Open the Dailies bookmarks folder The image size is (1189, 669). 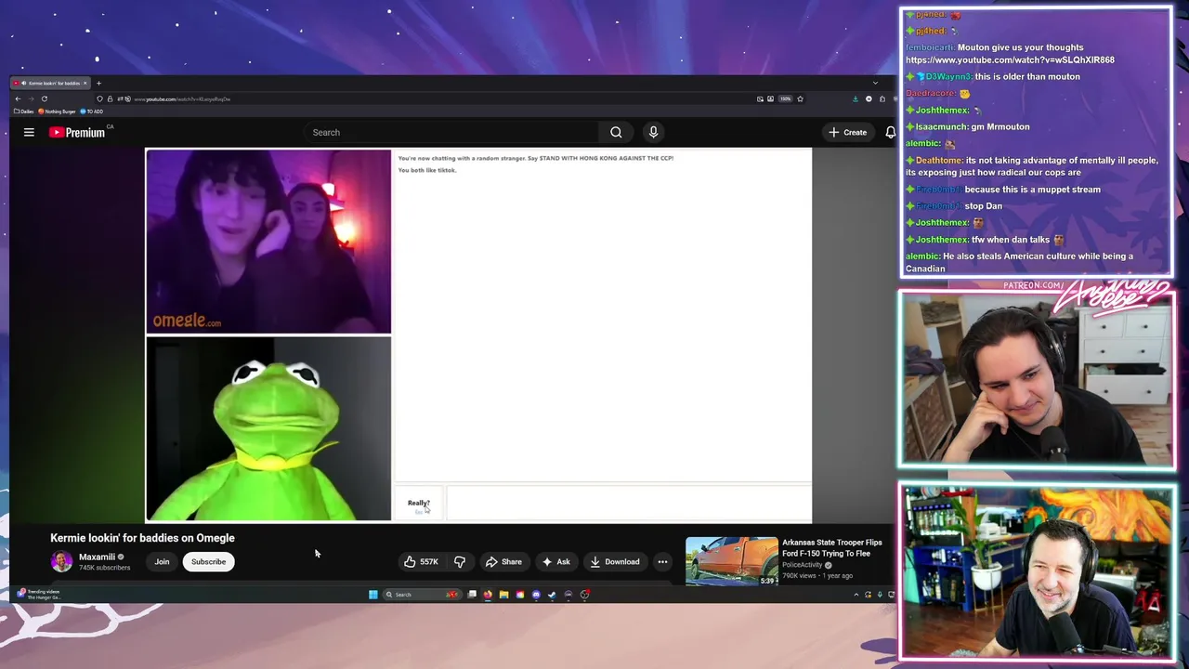click(24, 111)
